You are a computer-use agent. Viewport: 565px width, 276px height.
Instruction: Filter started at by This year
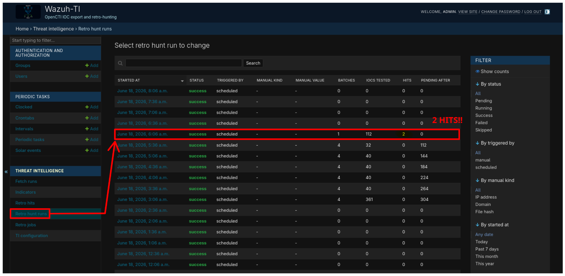tap(485, 264)
